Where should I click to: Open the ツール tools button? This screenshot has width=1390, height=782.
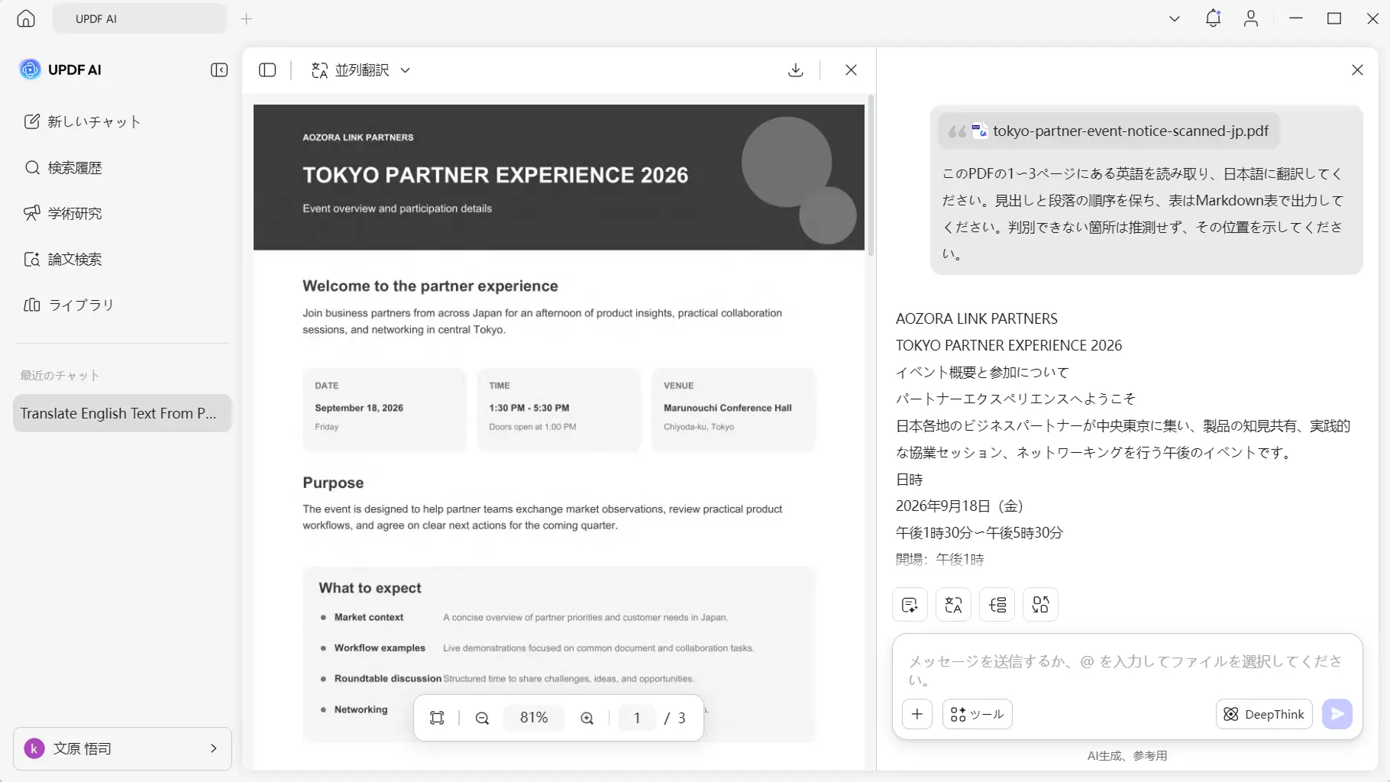(x=978, y=714)
